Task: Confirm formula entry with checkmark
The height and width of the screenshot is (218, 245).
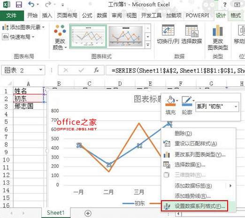Action: coord(81,70)
